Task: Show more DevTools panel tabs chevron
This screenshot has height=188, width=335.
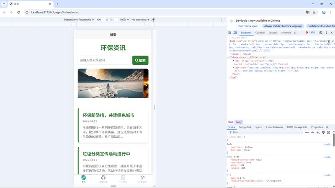Action: pyautogui.click(x=295, y=33)
